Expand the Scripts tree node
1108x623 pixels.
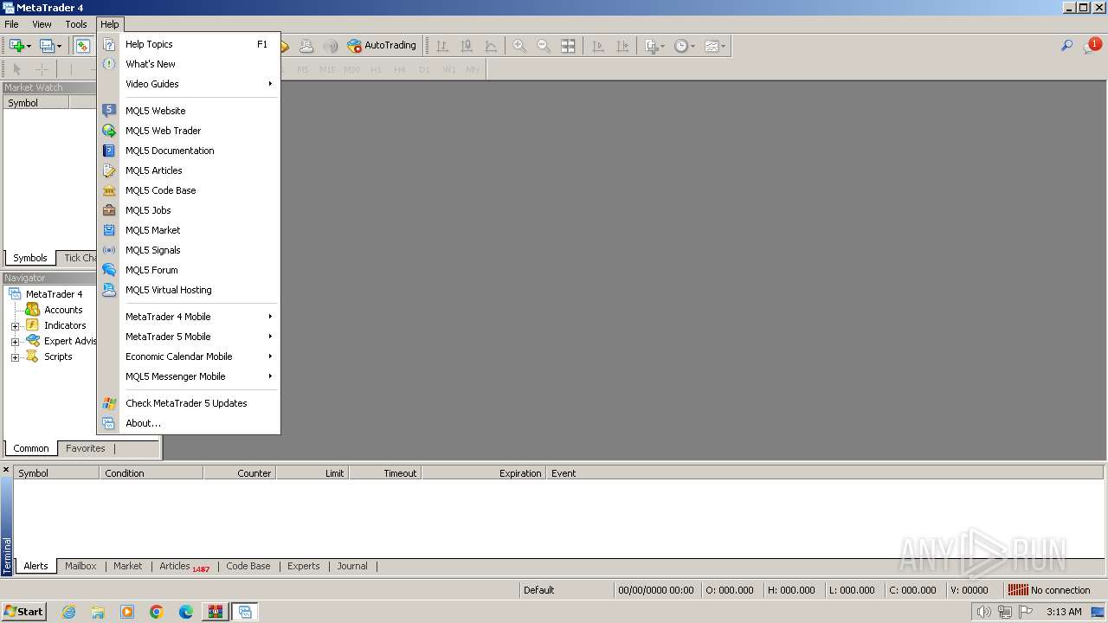pos(15,357)
